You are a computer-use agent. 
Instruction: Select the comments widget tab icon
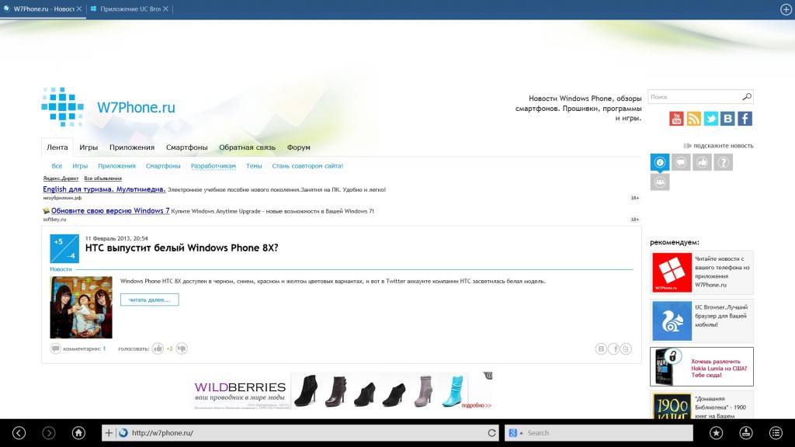681,162
